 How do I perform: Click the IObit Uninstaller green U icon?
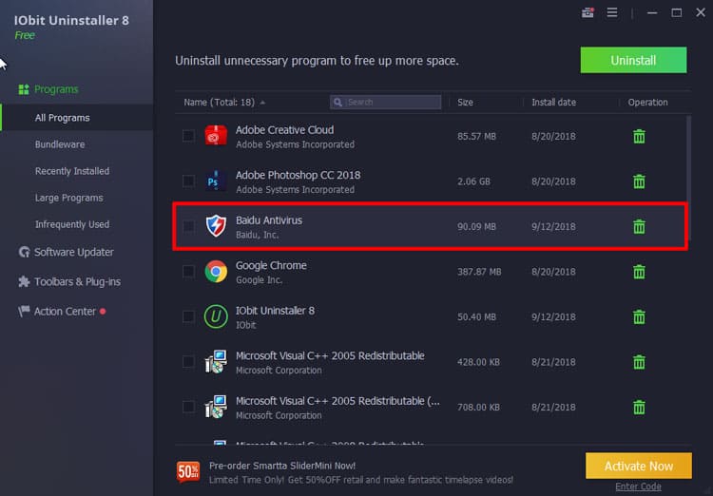216,316
